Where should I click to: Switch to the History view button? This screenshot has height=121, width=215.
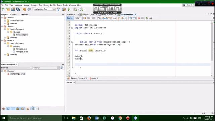78,18
